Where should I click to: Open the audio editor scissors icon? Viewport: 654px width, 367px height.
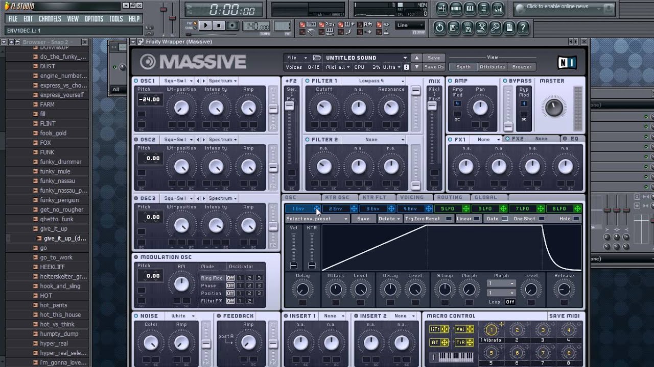(481, 28)
